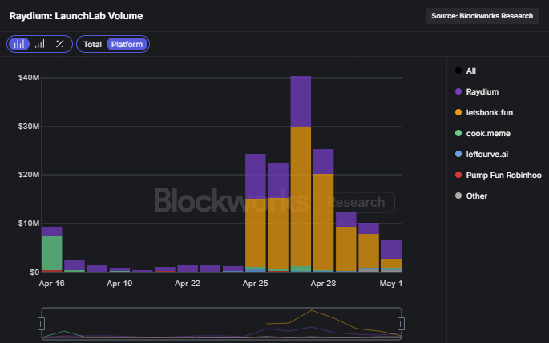
Task: Click the cook.meme green legend dot
Action: pyautogui.click(x=458, y=133)
